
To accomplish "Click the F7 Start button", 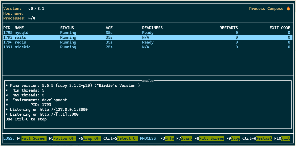I will (184, 138).
